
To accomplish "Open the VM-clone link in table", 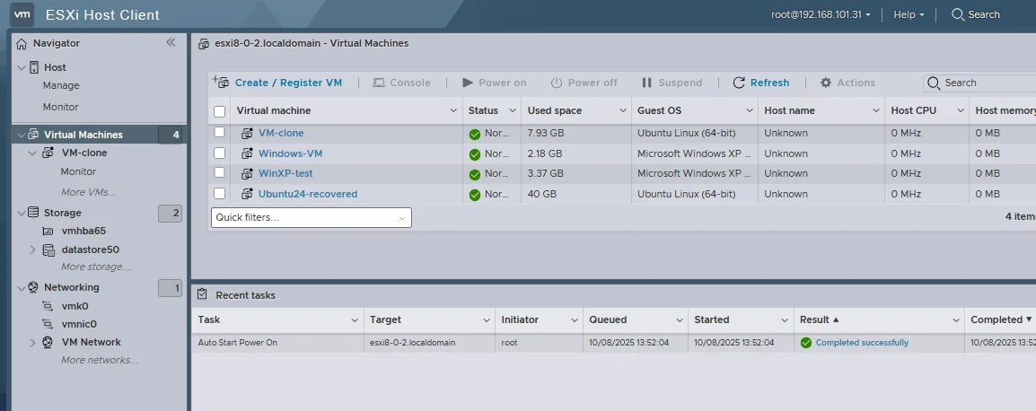I will [281, 133].
